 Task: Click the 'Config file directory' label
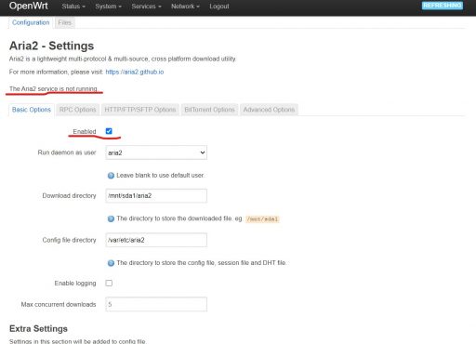tap(69, 240)
